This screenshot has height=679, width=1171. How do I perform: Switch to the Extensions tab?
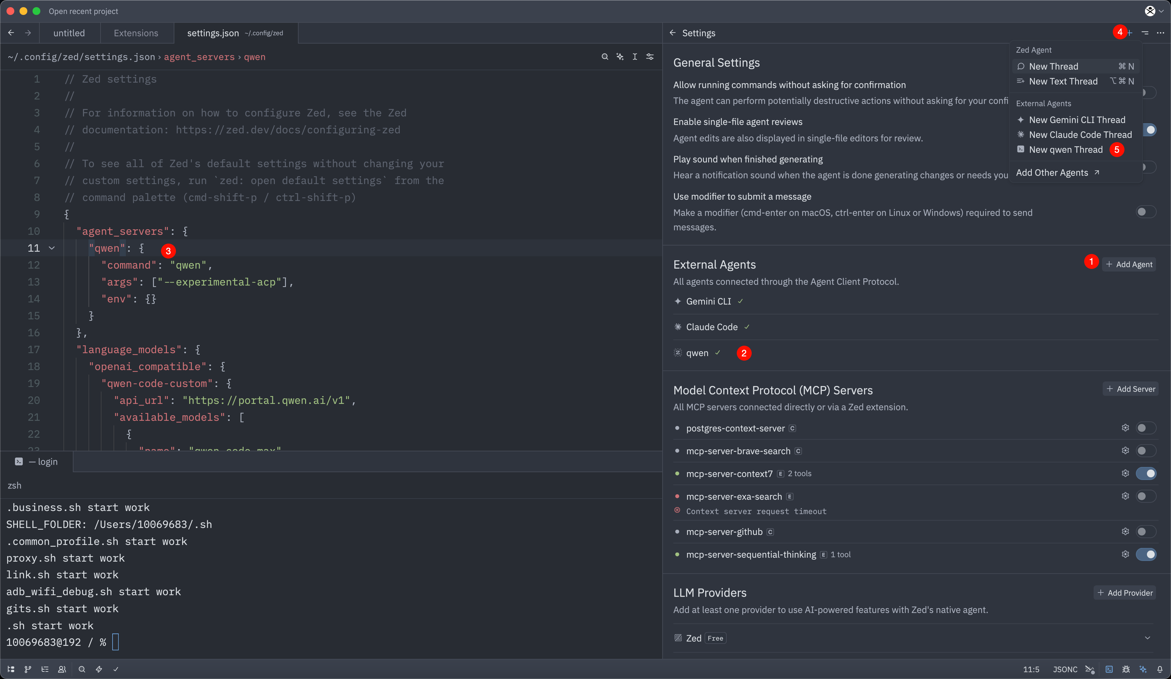pos(136,33)
